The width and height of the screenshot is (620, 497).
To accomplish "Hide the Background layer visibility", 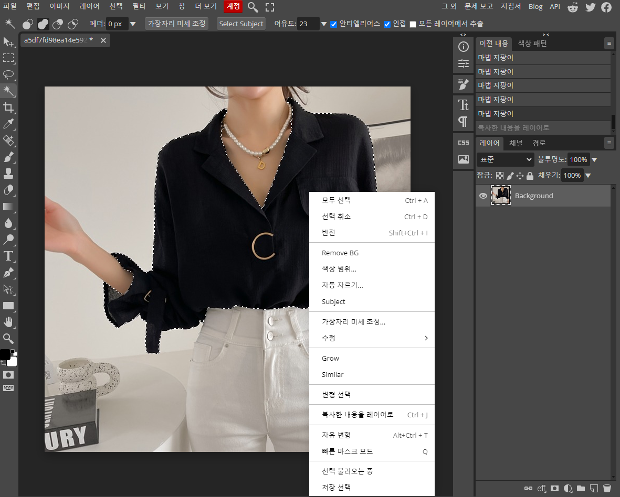I will 483,196.
